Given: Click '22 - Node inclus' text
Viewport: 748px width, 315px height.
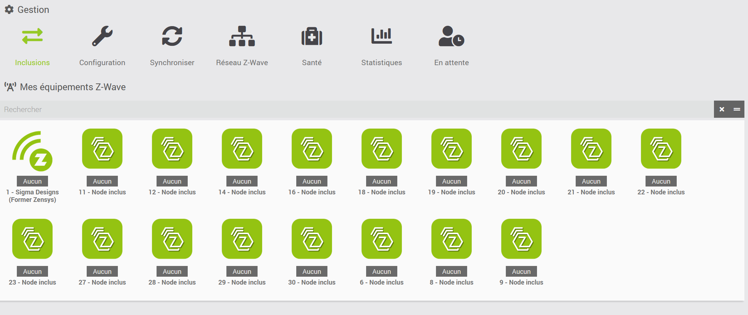Looking at the screenshot, I should pos(661,192).
